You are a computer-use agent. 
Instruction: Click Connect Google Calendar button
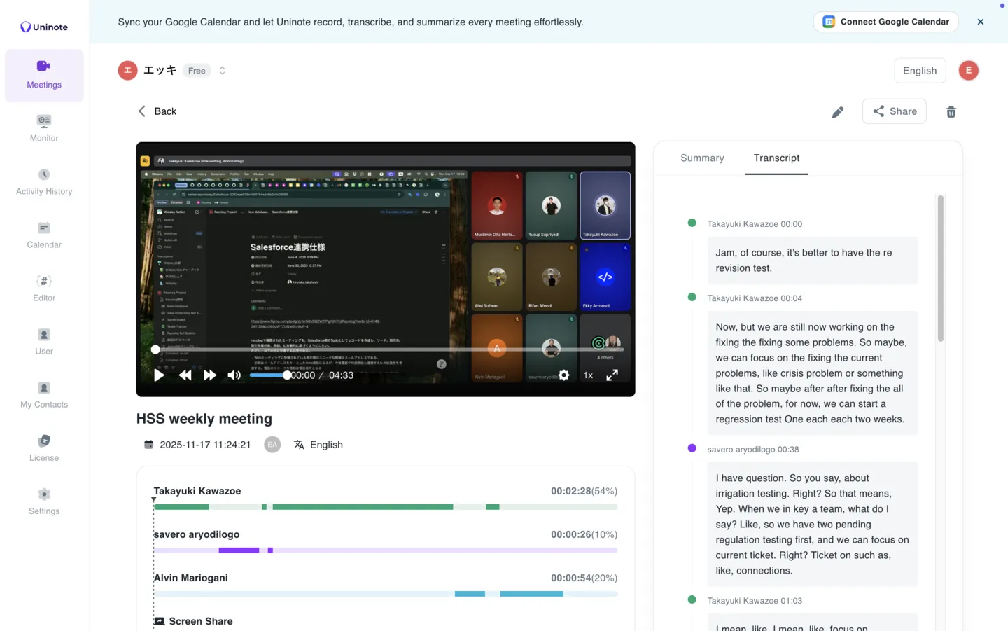tap(885, 22)
